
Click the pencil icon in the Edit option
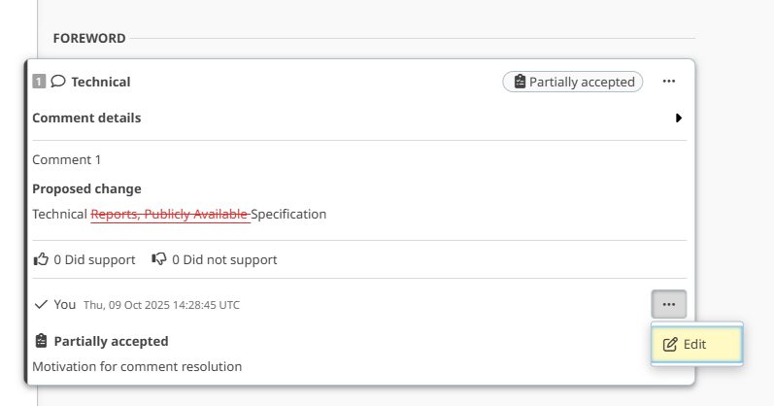coord(670,345)
